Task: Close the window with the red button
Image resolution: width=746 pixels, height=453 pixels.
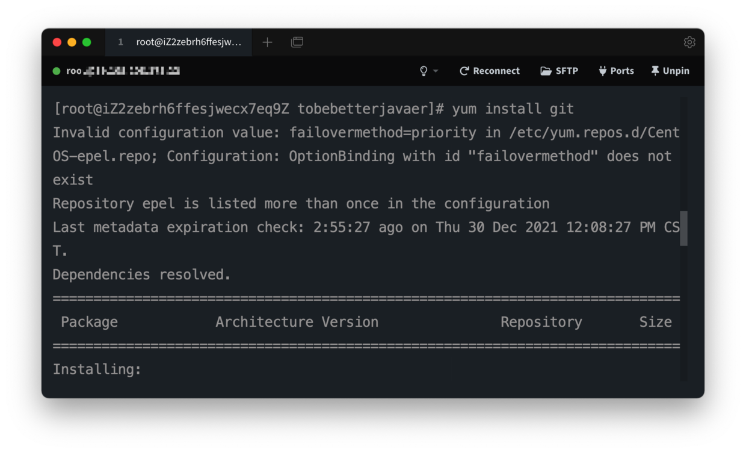Action: (x=57, y=42)
